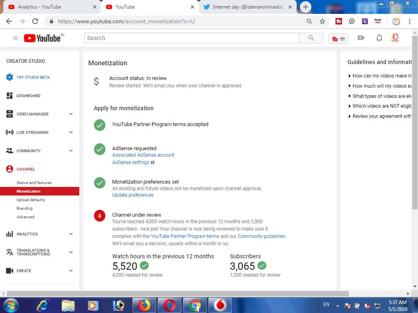Reload the page
This screenshot has width=418, height=313.
point(35,21)
